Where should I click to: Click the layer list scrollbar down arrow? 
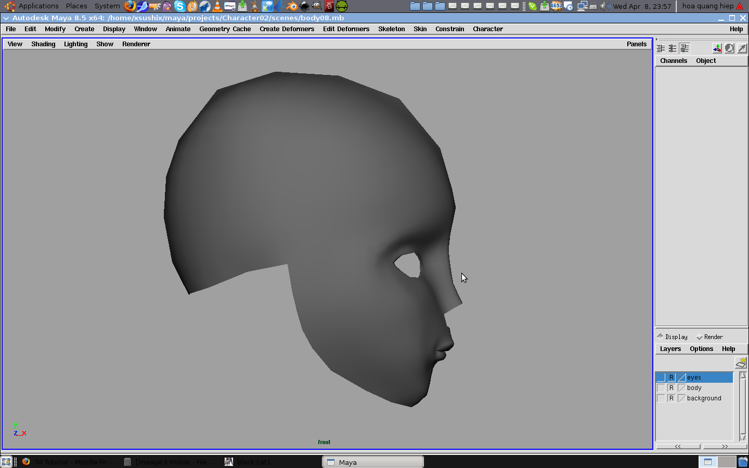click(743, 437)
